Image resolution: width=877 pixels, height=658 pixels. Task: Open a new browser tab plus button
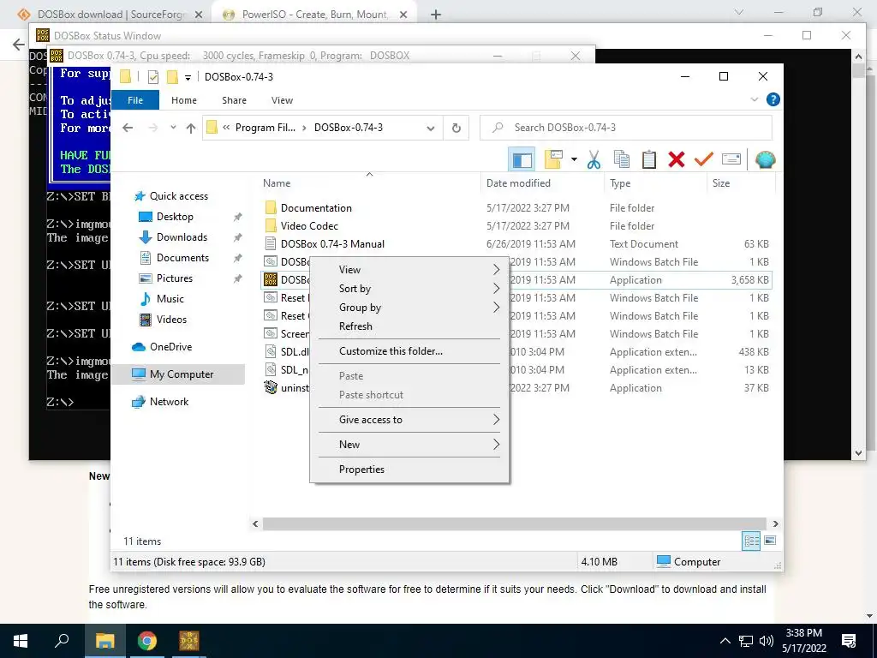pos(436,15)
